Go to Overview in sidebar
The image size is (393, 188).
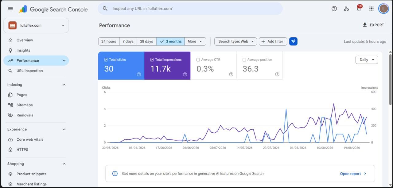(36, 40)
